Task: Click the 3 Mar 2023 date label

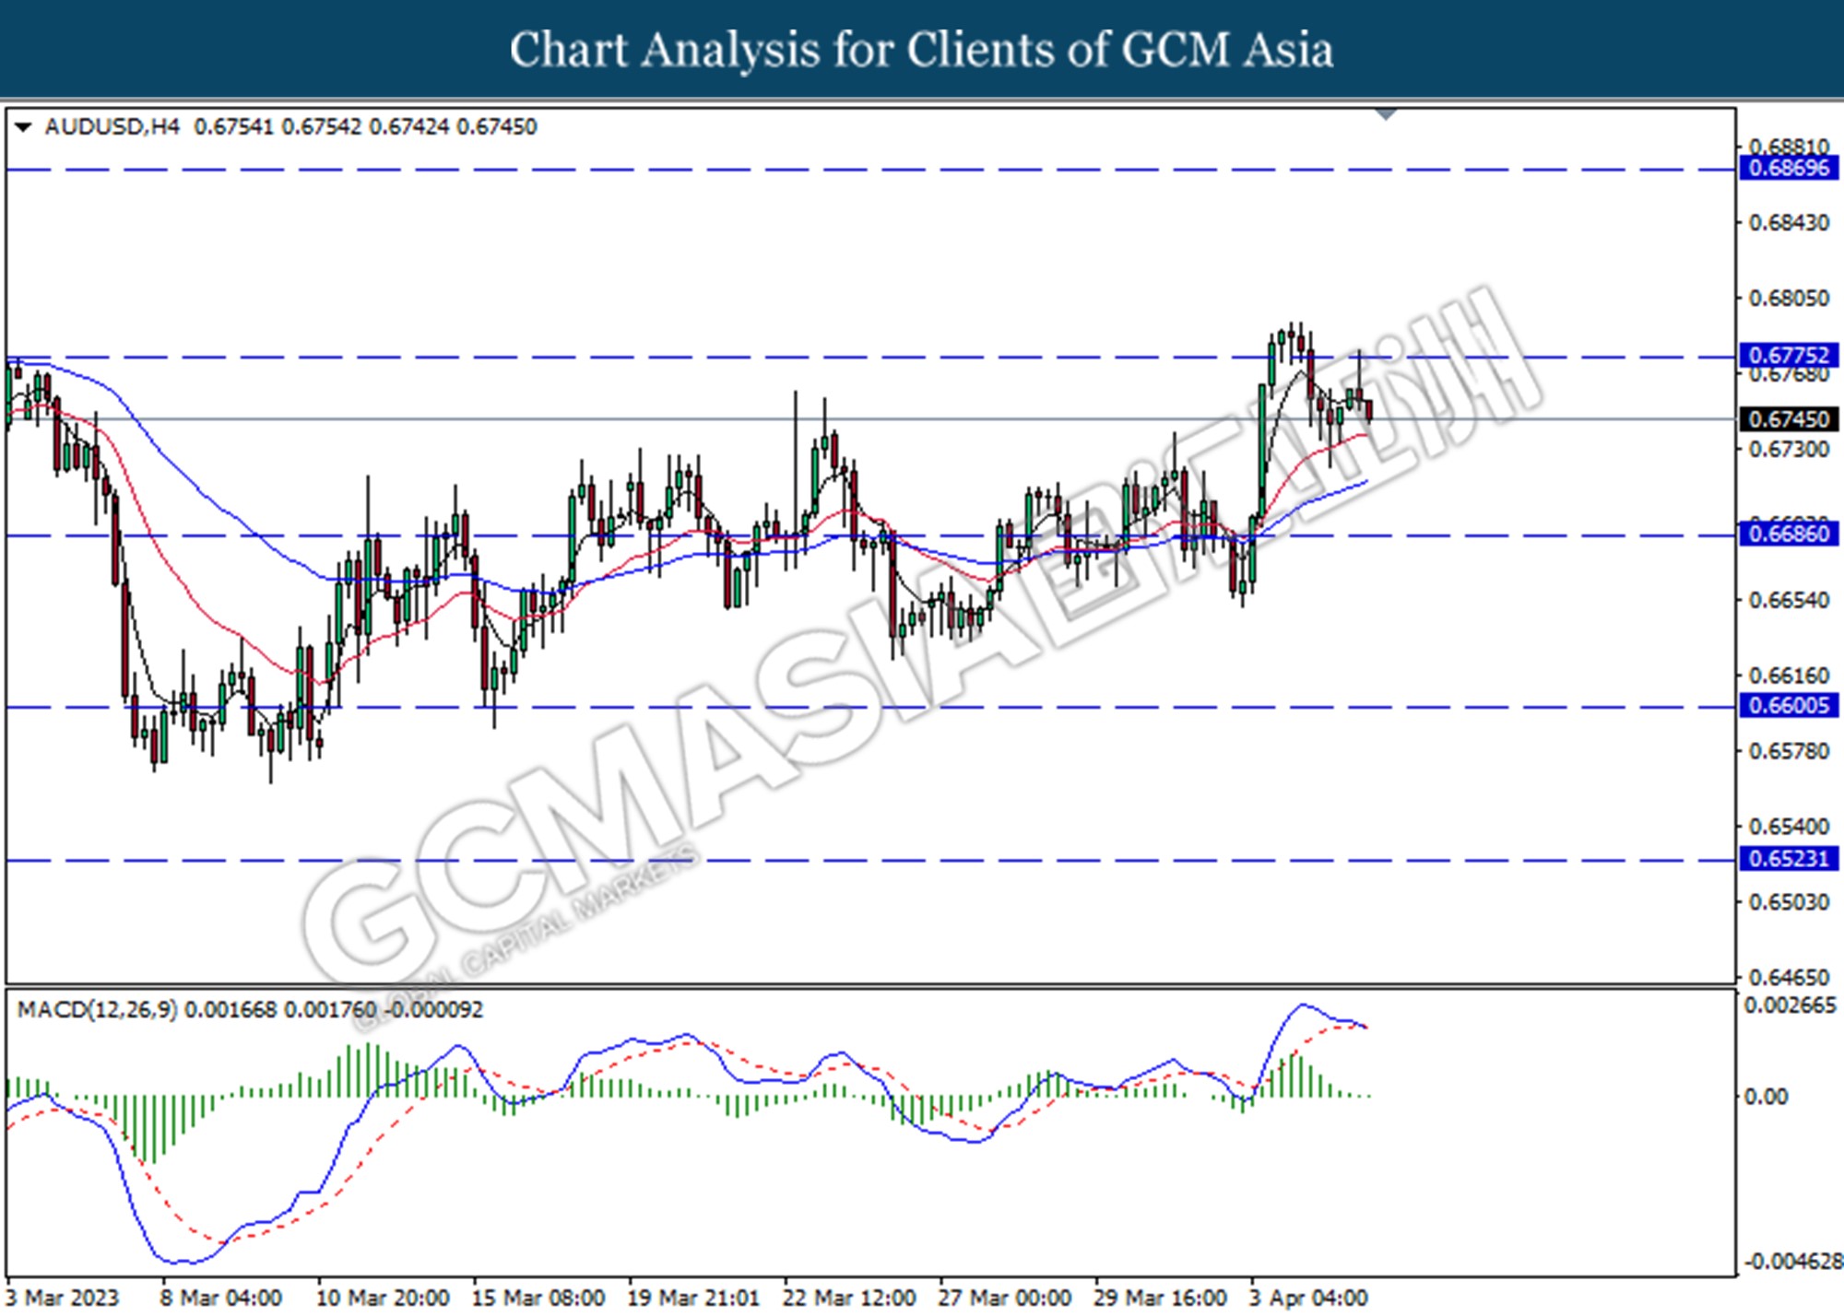Action: pos(63,1298)
